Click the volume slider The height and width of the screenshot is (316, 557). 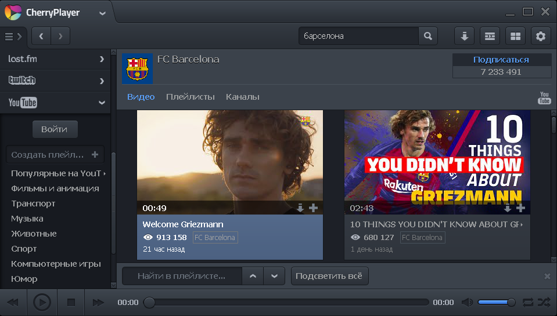(497, 302)
